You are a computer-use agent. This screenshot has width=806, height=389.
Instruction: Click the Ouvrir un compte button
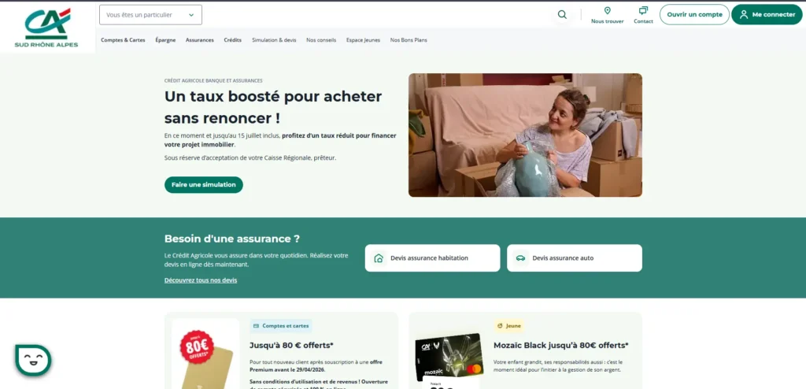point(694,14)
